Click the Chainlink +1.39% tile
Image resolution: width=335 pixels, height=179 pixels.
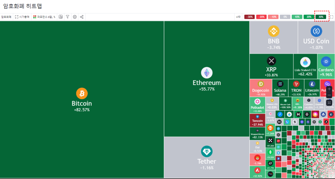(319, 104)
